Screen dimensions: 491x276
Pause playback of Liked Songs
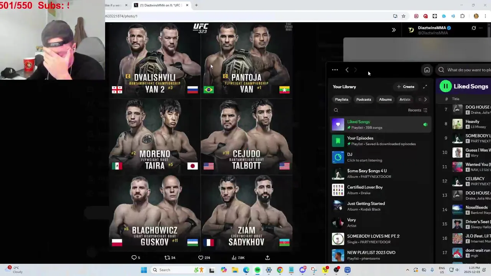pyautogui.click(x=445, y=86)
